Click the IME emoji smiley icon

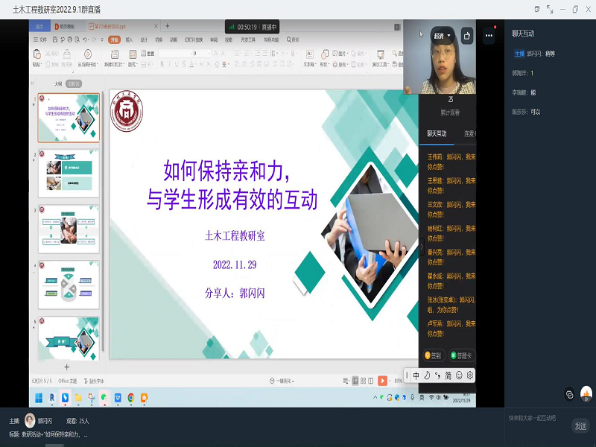pos(459,375)
